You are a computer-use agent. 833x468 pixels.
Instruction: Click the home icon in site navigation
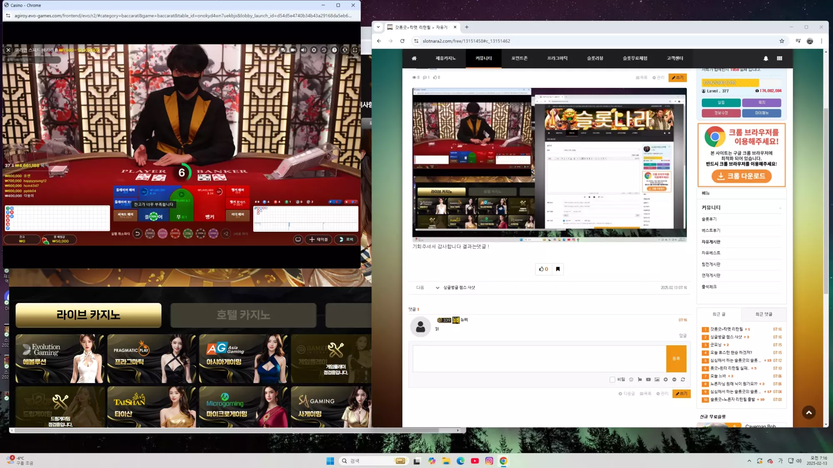pos(414,58)
